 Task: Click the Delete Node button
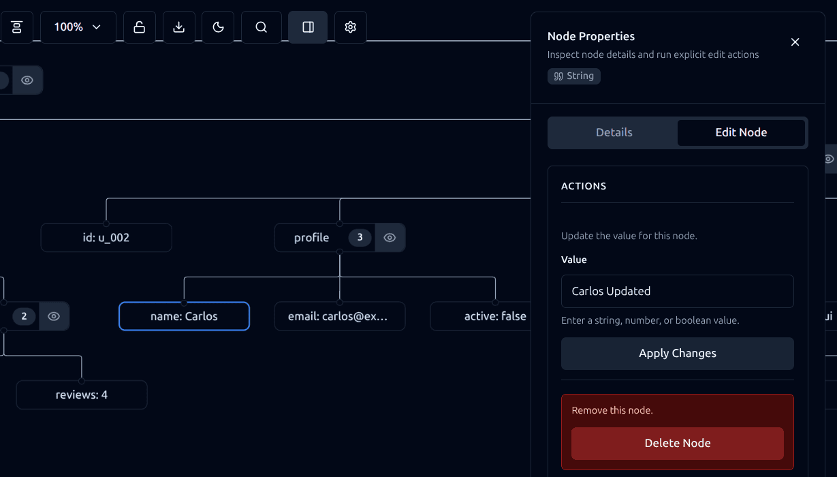[x=678, y=443]
